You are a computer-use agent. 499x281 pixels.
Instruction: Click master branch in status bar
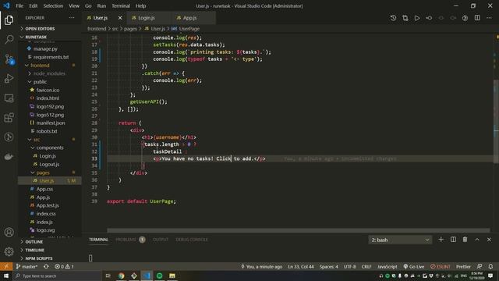coord(27,266)
